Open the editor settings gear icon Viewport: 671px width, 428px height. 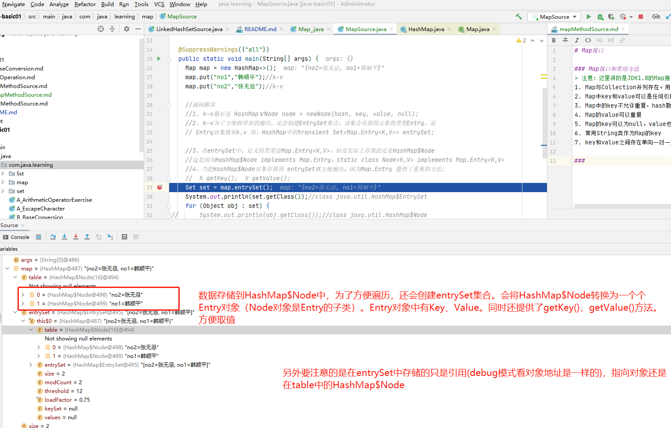(126, 29)
